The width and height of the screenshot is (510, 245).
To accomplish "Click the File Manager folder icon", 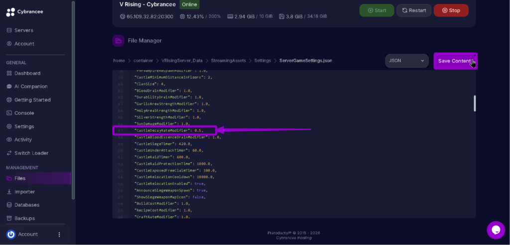I will click(x=119, y=41).
